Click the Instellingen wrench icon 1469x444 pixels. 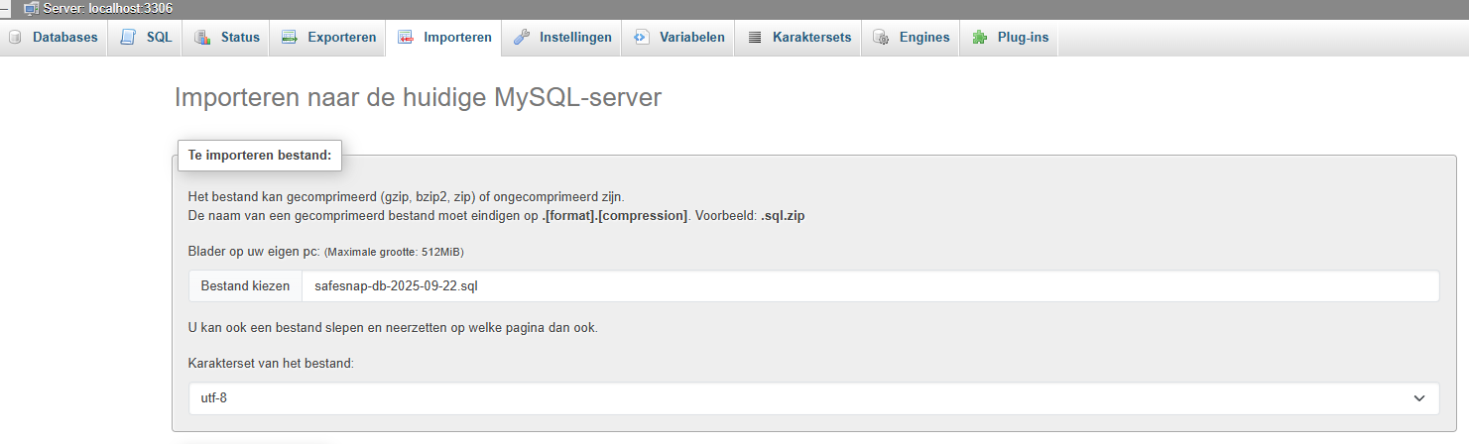tap(521, 38)
